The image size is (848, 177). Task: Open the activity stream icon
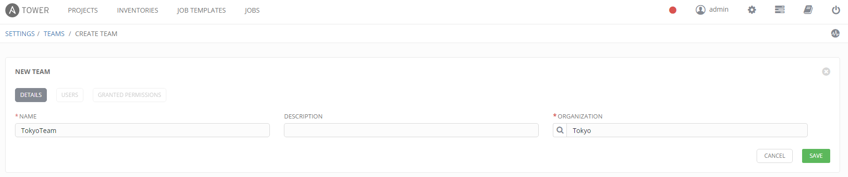click(x=835, y=33)
